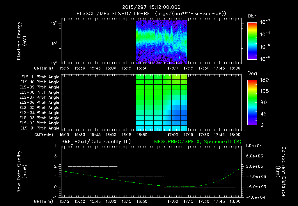Click the DEF color scale bar
Screen dimensions: 298x206
pos(252,41)
